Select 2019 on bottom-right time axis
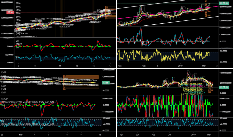 [193, 135]
